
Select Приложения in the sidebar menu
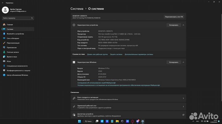tap(12, 47)
